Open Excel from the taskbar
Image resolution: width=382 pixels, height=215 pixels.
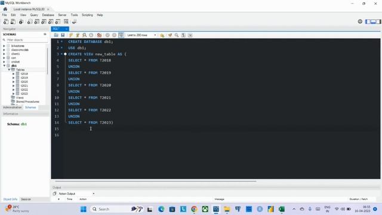tap(282, 209)
